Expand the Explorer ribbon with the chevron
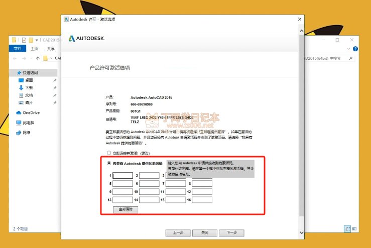This screenshot has height=248, width=371. click(x=348, y=49)
